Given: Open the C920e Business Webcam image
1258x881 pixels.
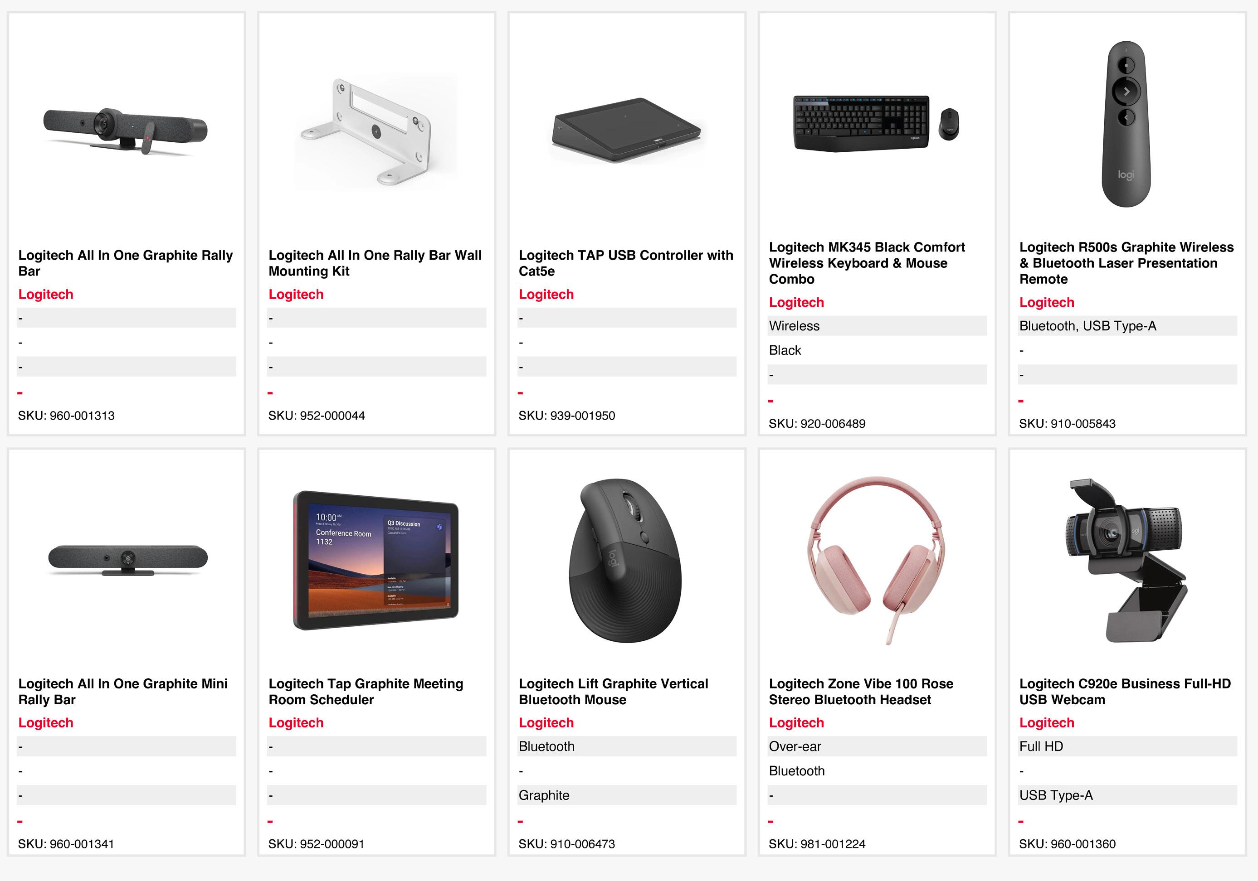Looking at the screenshot, I should (1126, 560).
